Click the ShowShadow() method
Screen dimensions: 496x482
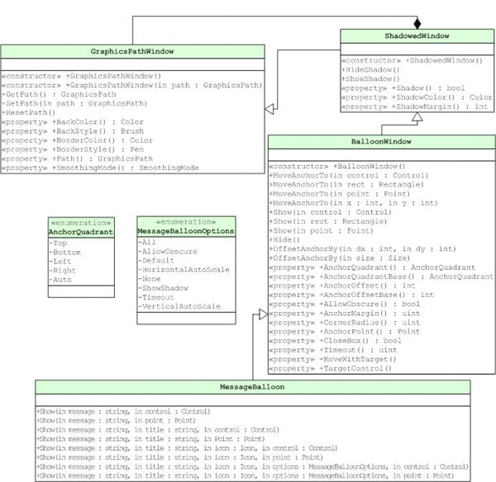coord(370,78)
